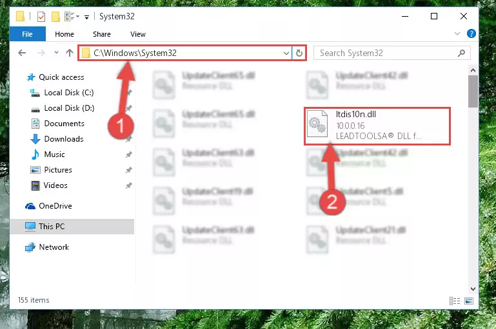Image resolution: width=496 pixels, height=329 pixels.
Task: Click the Downloads blue arrow icon
Action: [x=35, y=139]
